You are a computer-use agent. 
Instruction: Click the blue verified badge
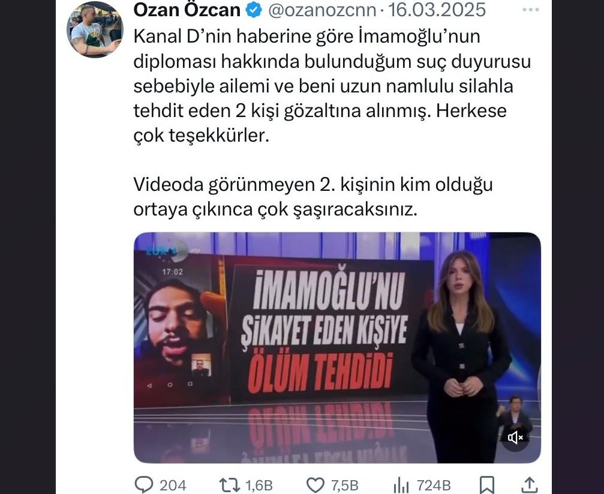pyautogui.click(x=254, y=10)
